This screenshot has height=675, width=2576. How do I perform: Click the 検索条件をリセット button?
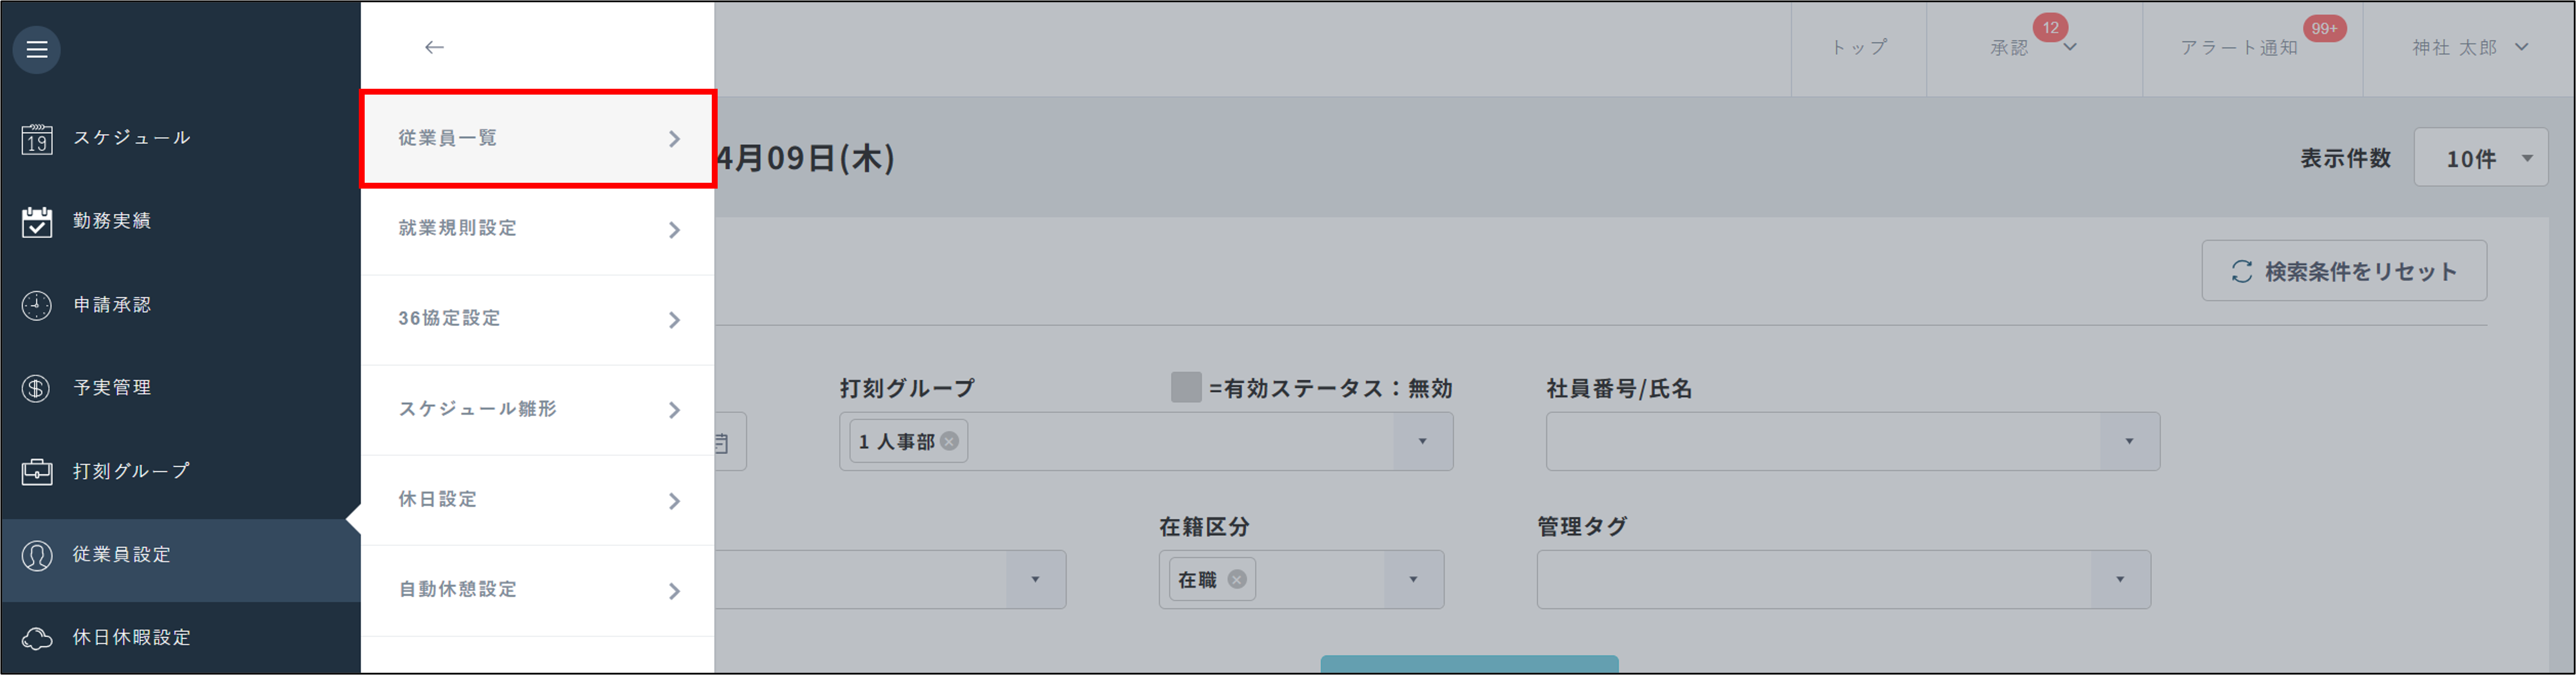2344,270
